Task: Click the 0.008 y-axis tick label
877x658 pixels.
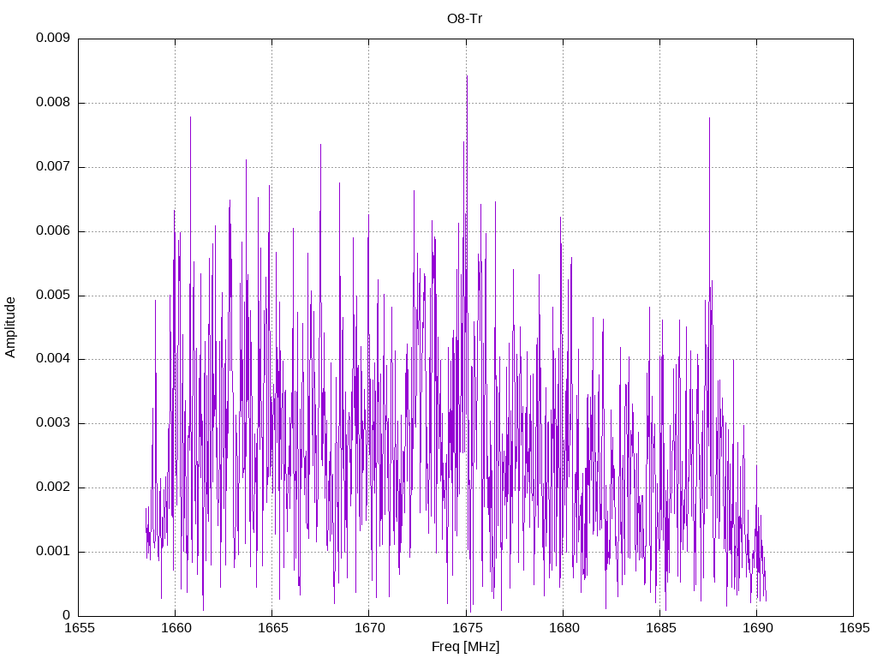Action: coord(53,103)
